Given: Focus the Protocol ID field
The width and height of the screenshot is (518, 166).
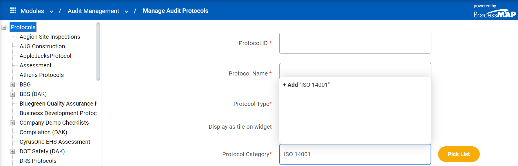Looking at the screenshot, I should (x=355, y=43).
